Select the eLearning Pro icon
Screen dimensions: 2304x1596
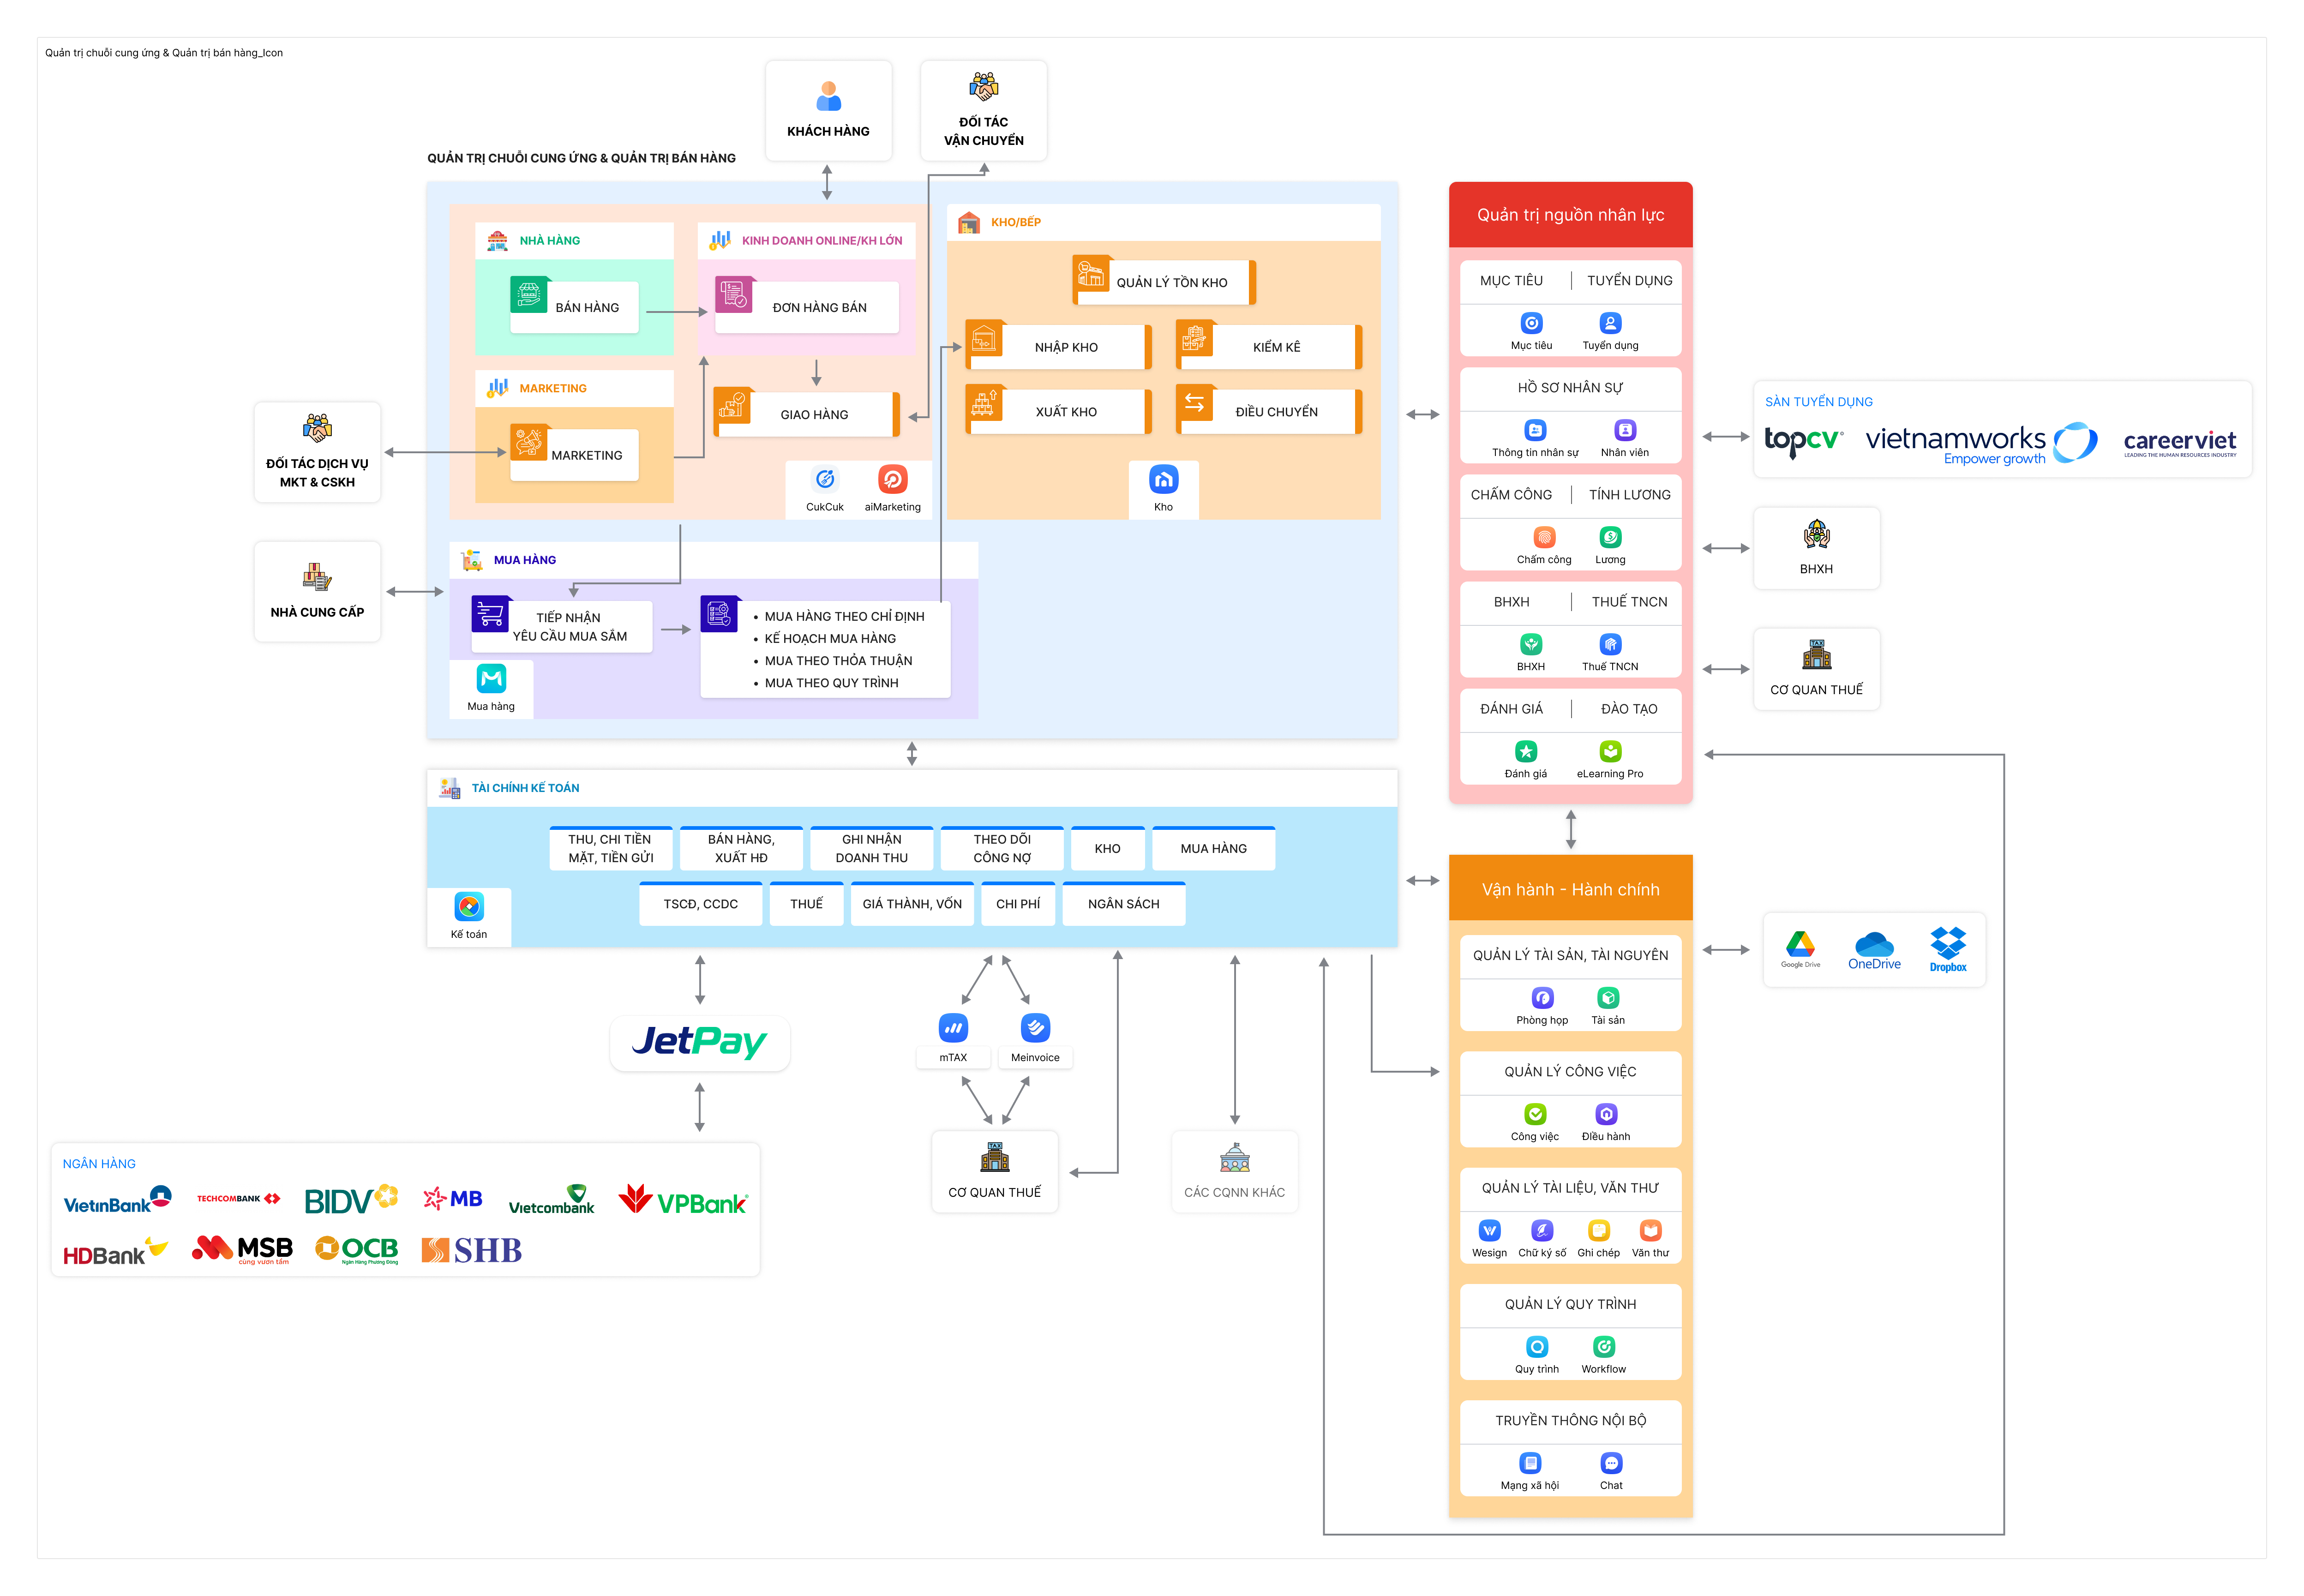1610,751
